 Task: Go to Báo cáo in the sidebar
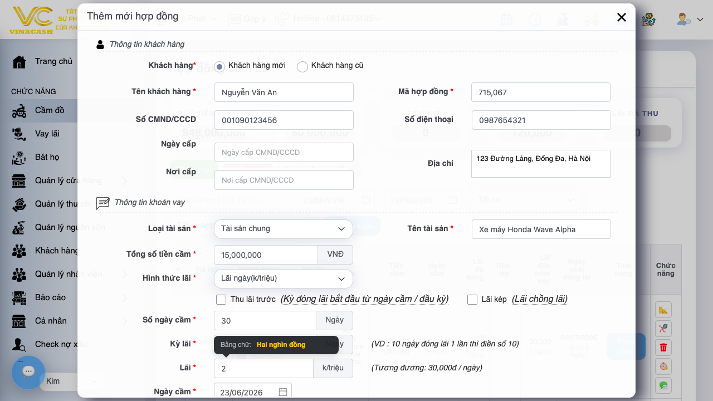pyautogui.click(x=50, y=297)
